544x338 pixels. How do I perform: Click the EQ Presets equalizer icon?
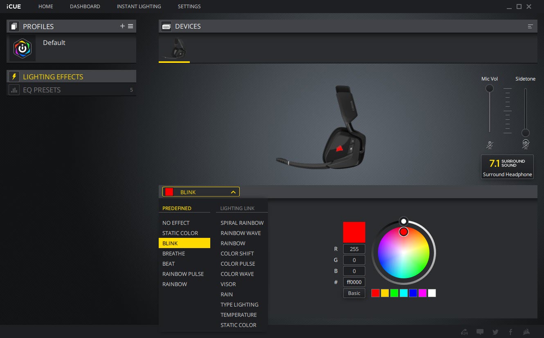click(14, 90)
